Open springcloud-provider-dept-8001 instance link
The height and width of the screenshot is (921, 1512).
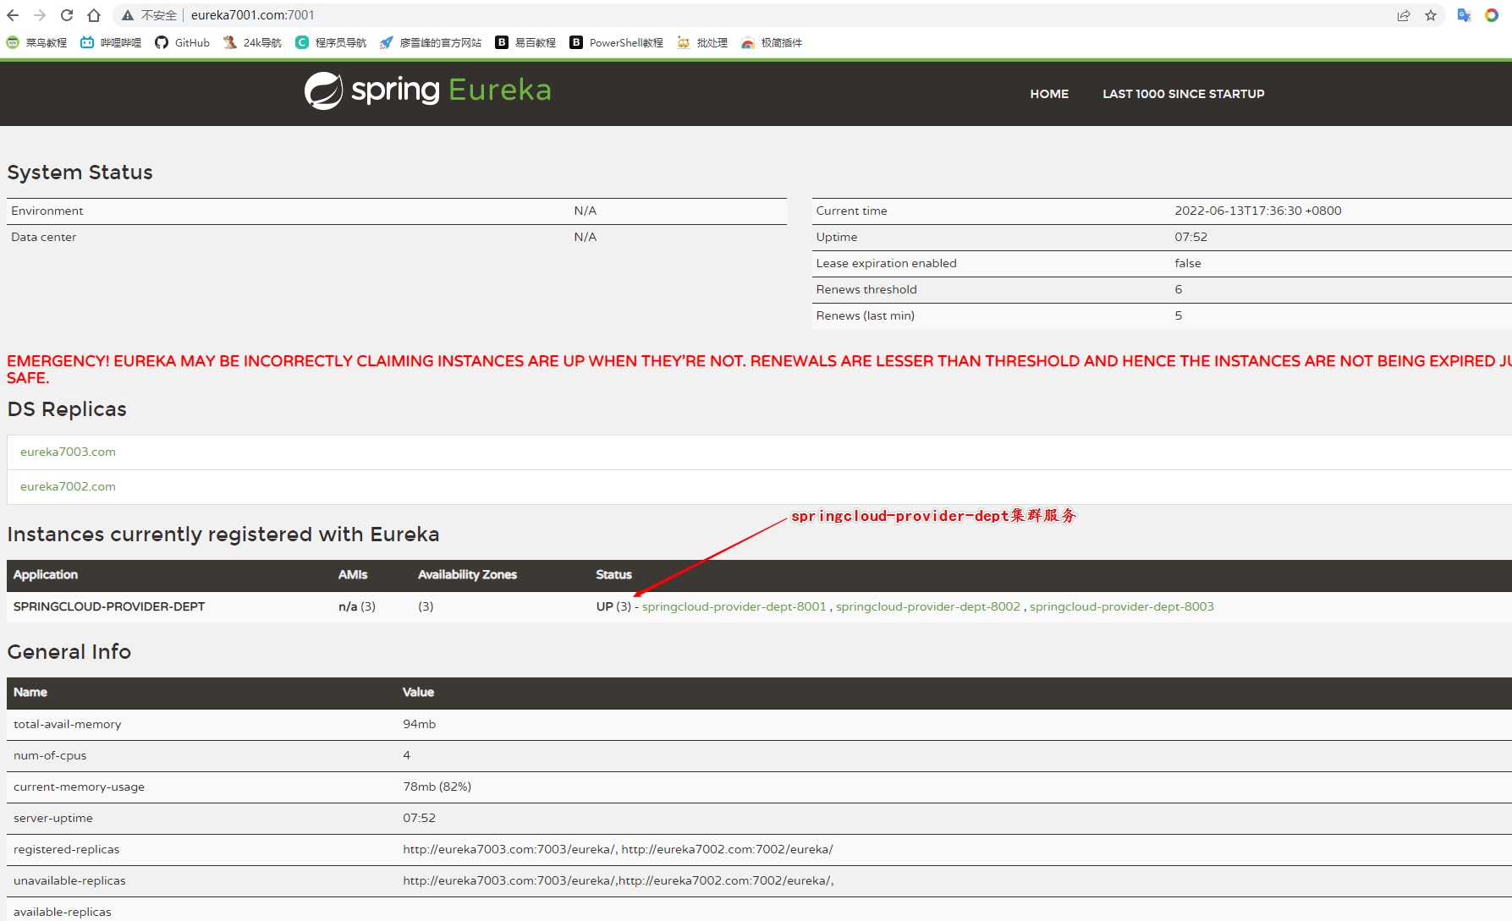[734, 606]
